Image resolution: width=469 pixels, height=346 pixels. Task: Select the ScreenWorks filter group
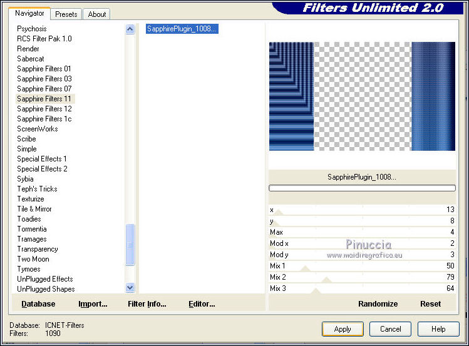[x=38, y=129]
